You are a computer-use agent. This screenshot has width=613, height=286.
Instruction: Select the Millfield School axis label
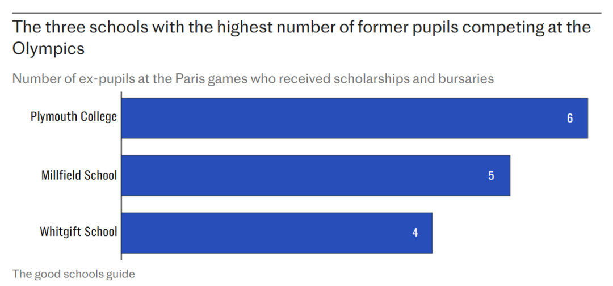pos(79,175)
